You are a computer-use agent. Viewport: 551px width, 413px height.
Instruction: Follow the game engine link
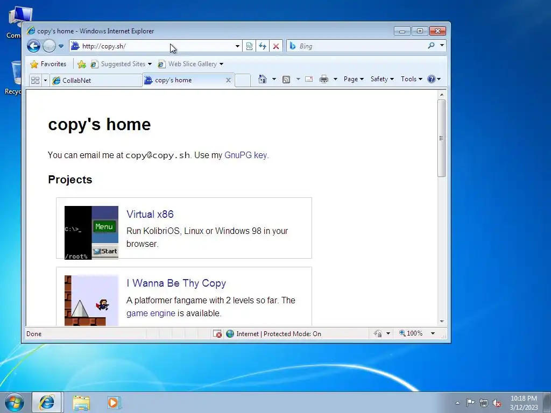click(x=151, y=314)
